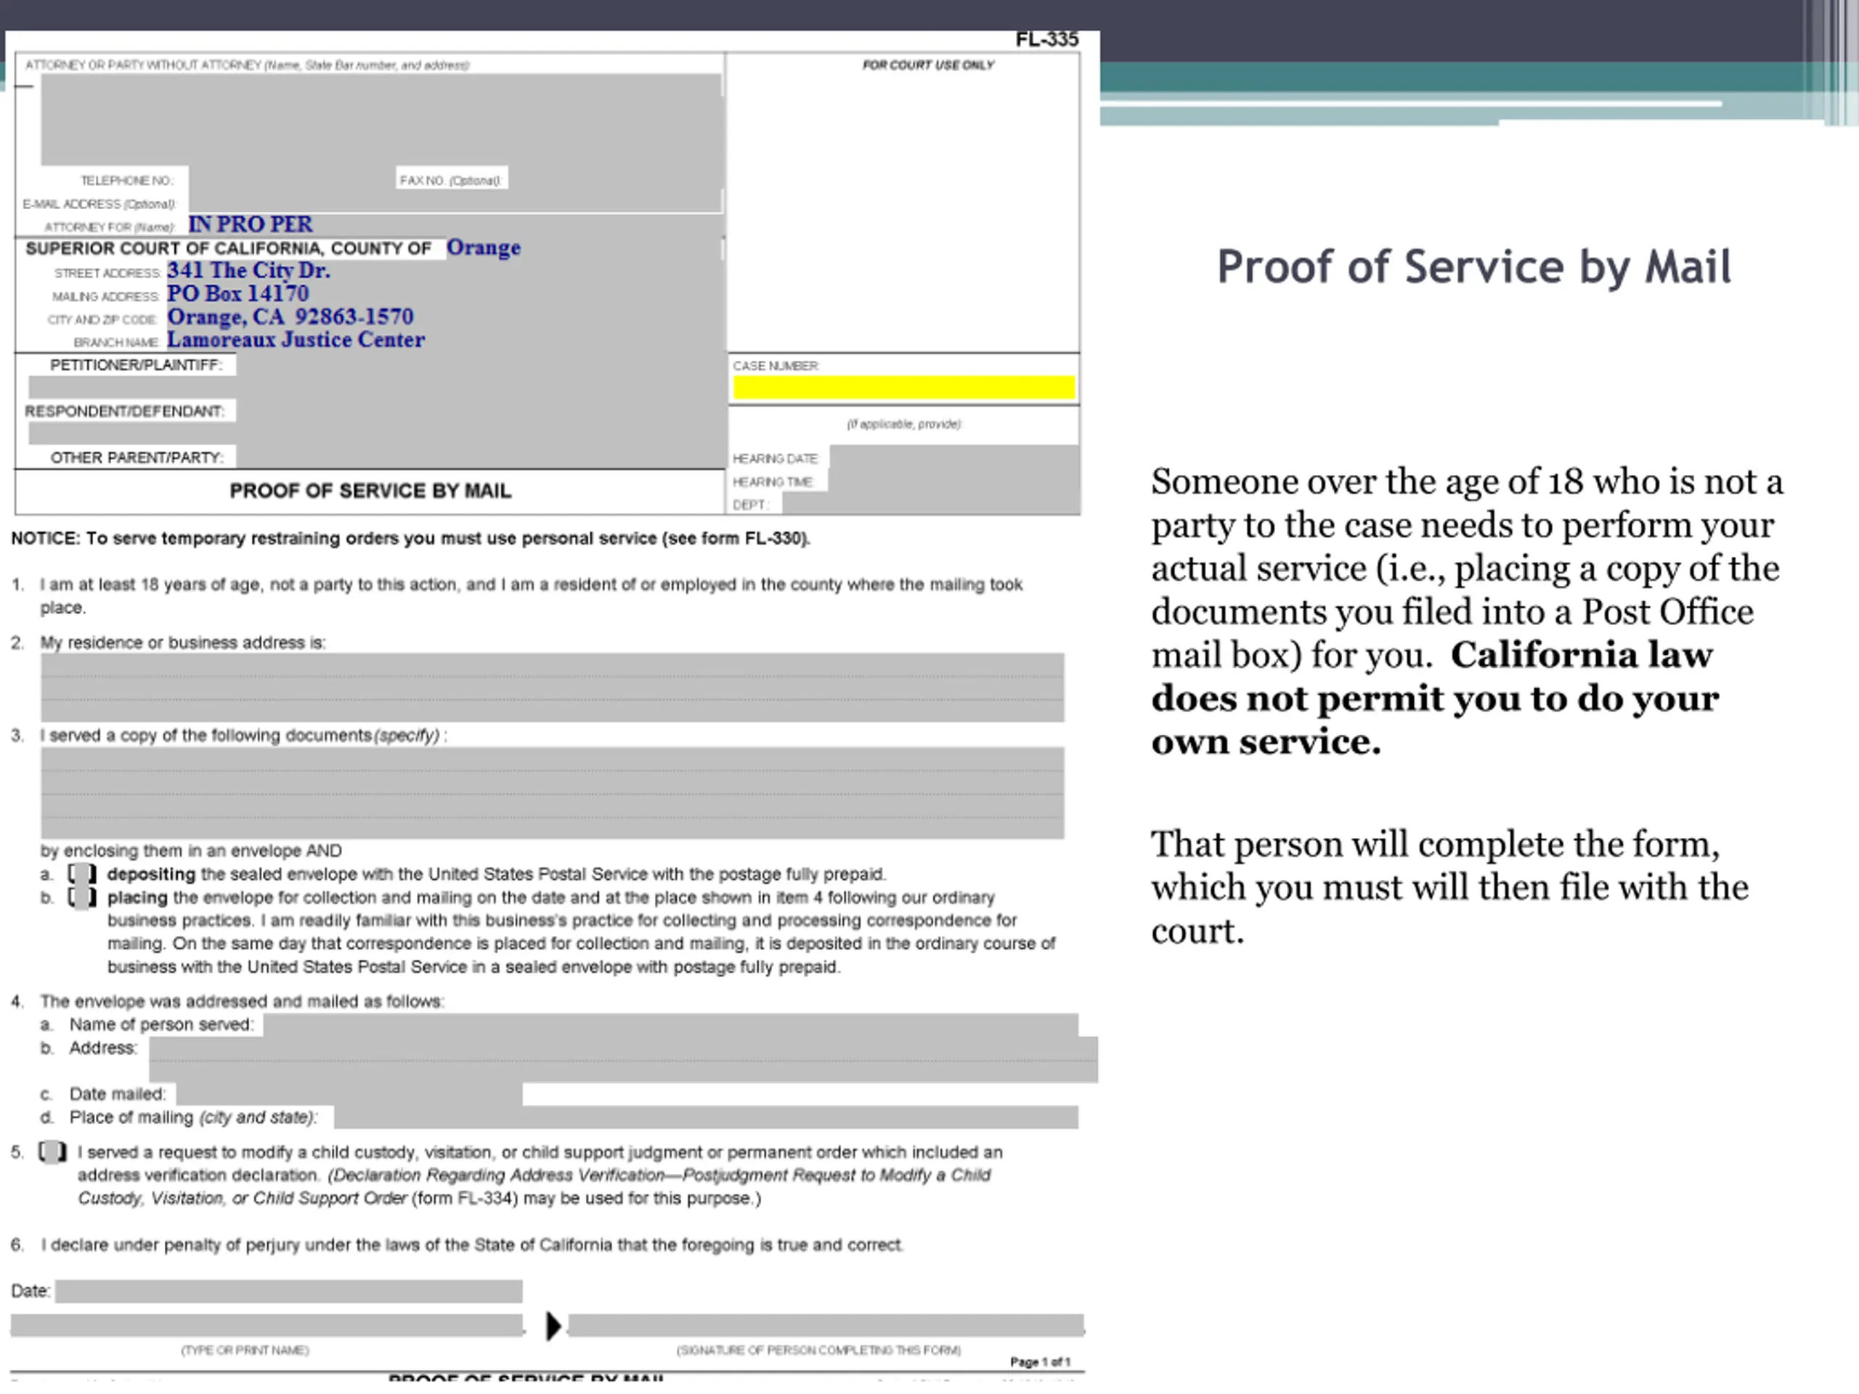This screenshot has height=1394, width=1859.
Task: Click 'That person will complete the form' paragraph
Action: click(1449, 887)
